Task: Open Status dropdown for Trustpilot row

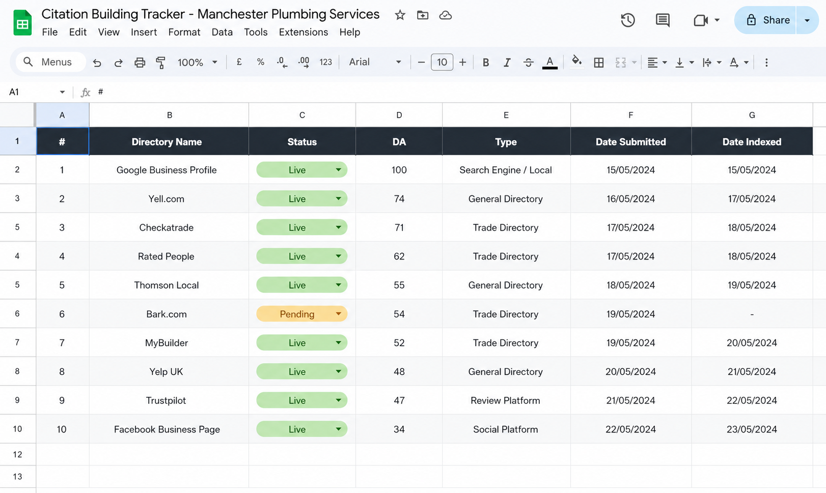Action: coord(302,400)
